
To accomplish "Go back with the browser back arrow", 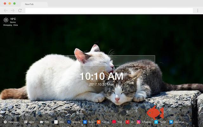I will point(6,10).
